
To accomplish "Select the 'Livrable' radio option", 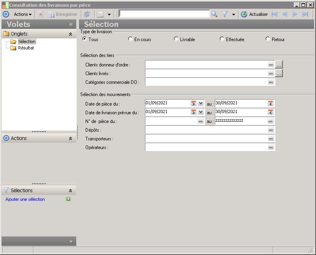I will click(176, 39).
